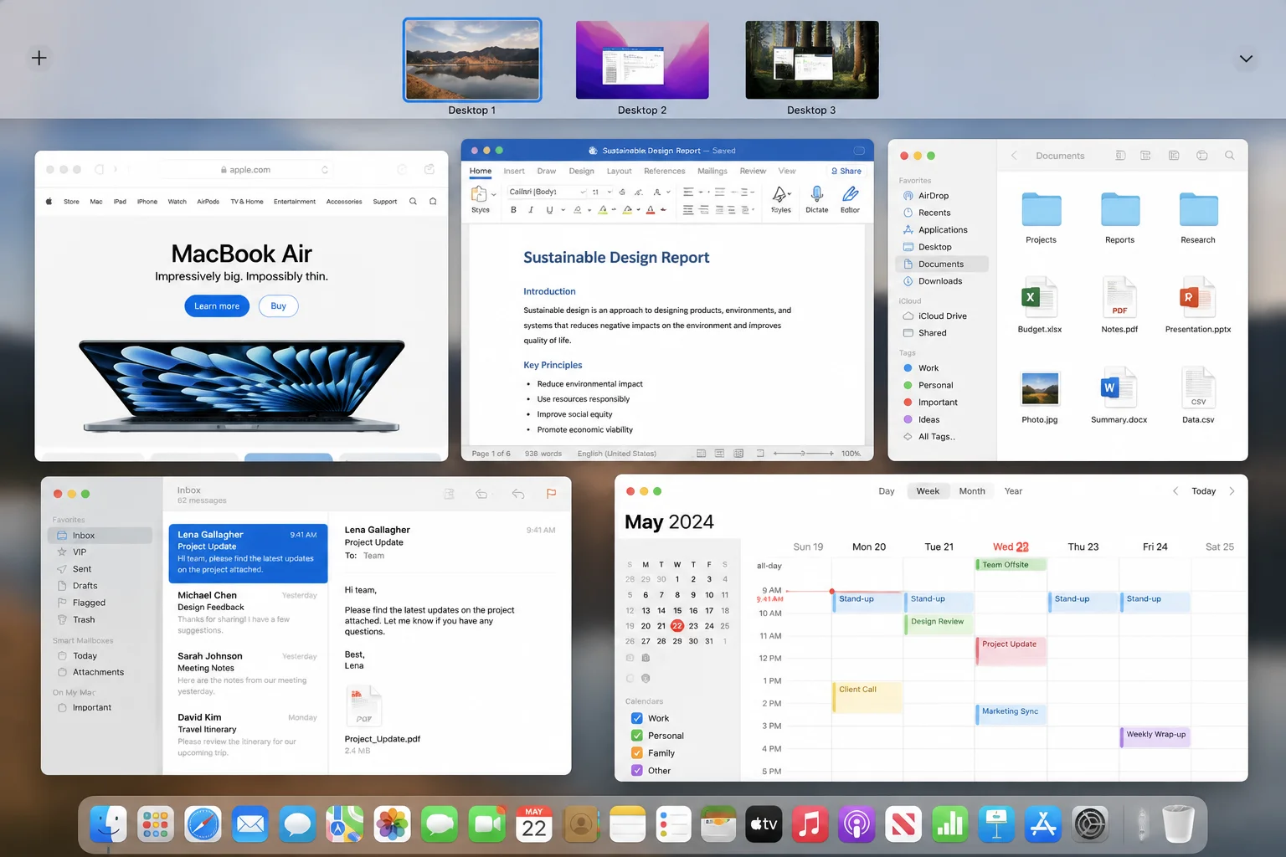Add a new desktop with the plus button

pyautogui.click(x=39, y=58)
